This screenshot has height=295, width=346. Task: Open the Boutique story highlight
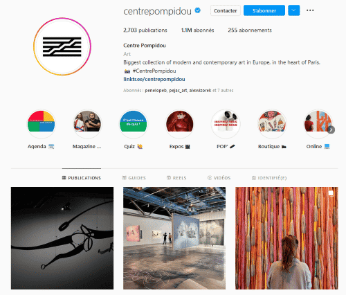tap(272, 124)
